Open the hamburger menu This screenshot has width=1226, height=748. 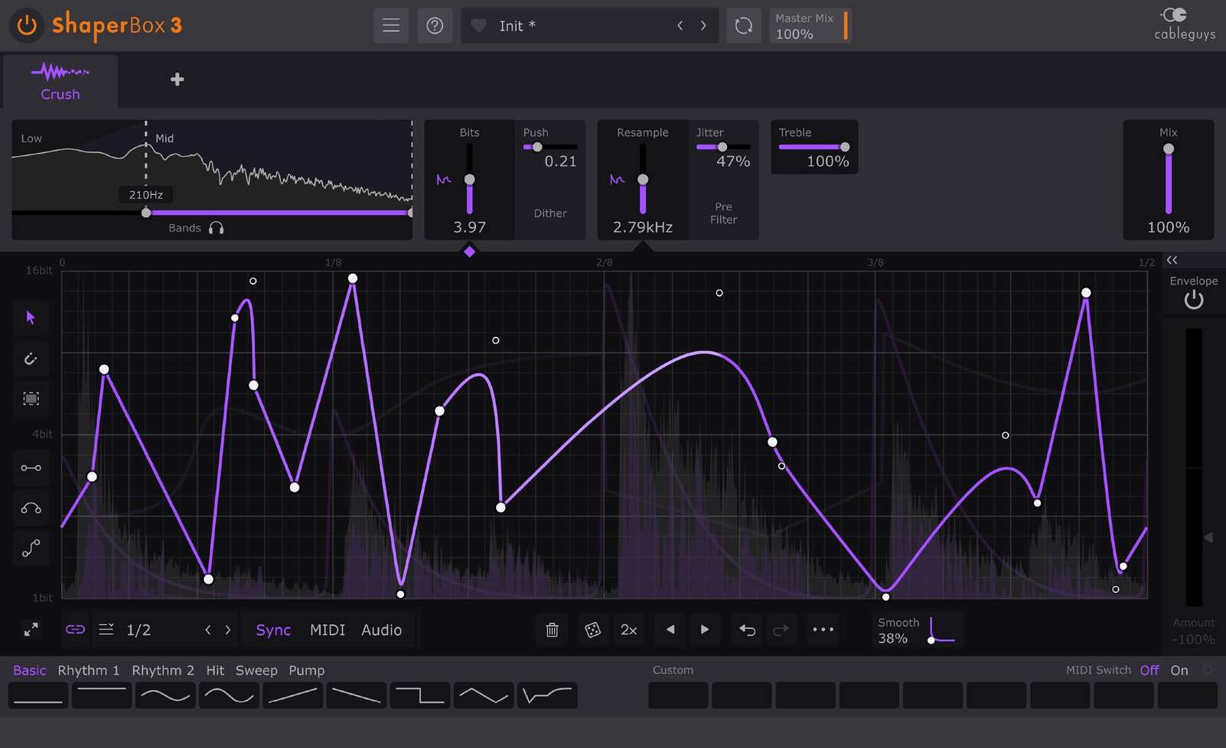[x=391, y=25]
